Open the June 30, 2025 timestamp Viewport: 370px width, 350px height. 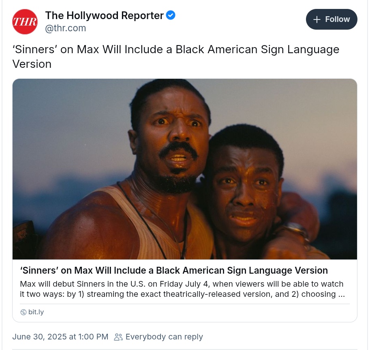click(x=60, y=337)
